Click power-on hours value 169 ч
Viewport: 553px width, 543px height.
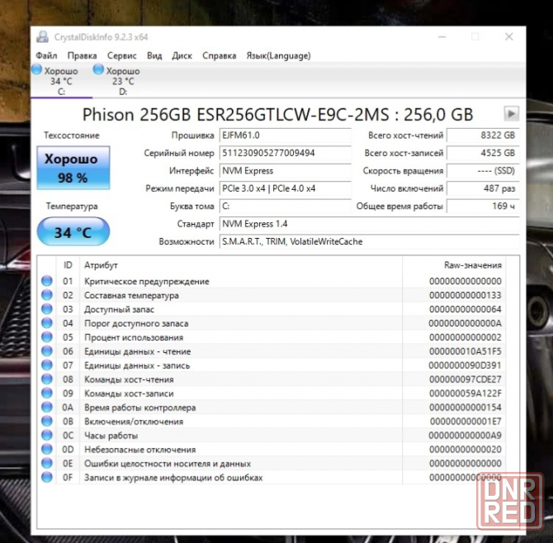[x=483, y=206]
